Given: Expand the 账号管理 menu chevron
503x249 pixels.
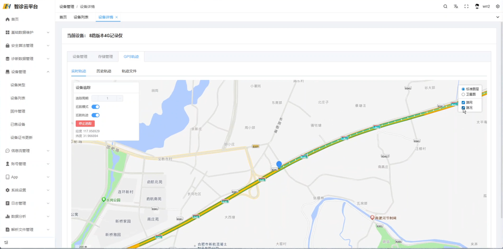Looking at the screenshot, I should pyautogui.click(x=48, y=164).
